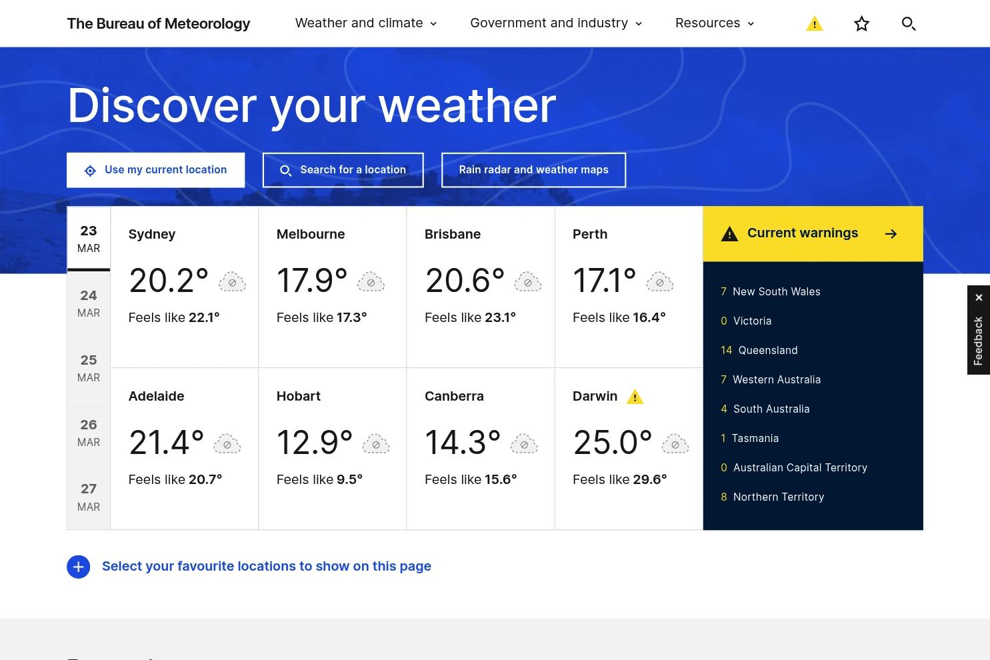
Task: Click Use my current location button
Action: coord(155,170)
